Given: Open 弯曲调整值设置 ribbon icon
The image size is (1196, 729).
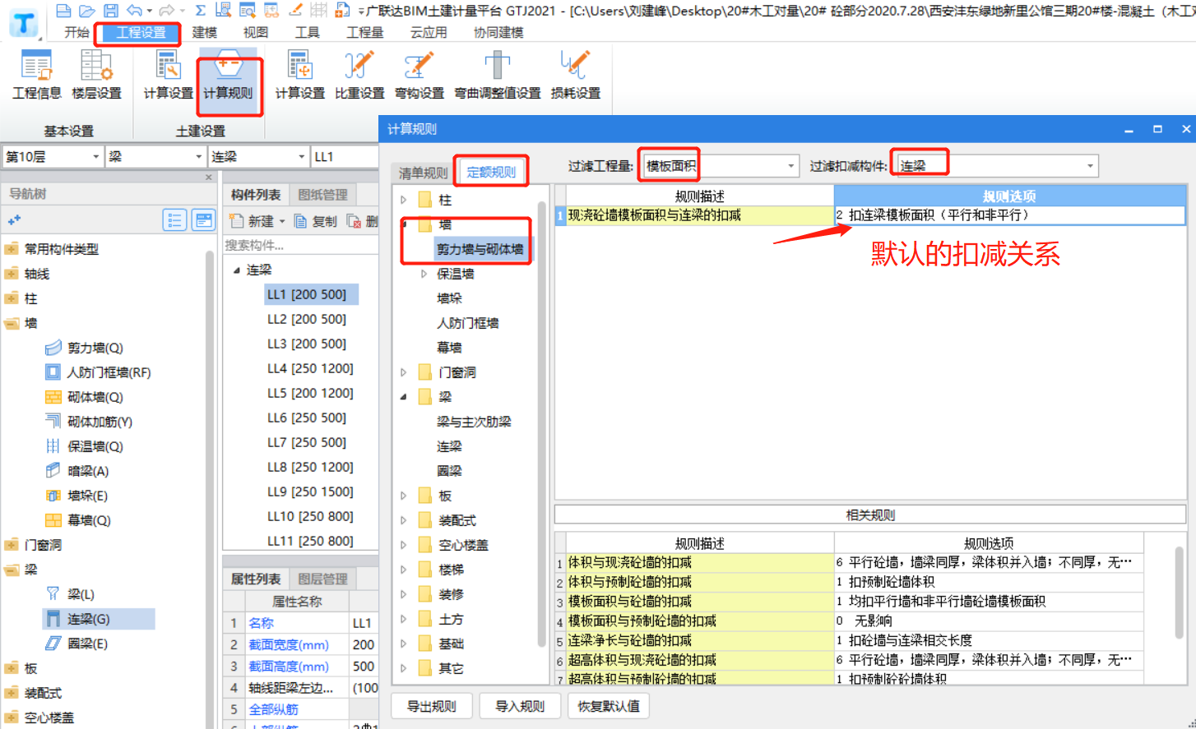Looking at the screenshot, I should pos(498,74).
